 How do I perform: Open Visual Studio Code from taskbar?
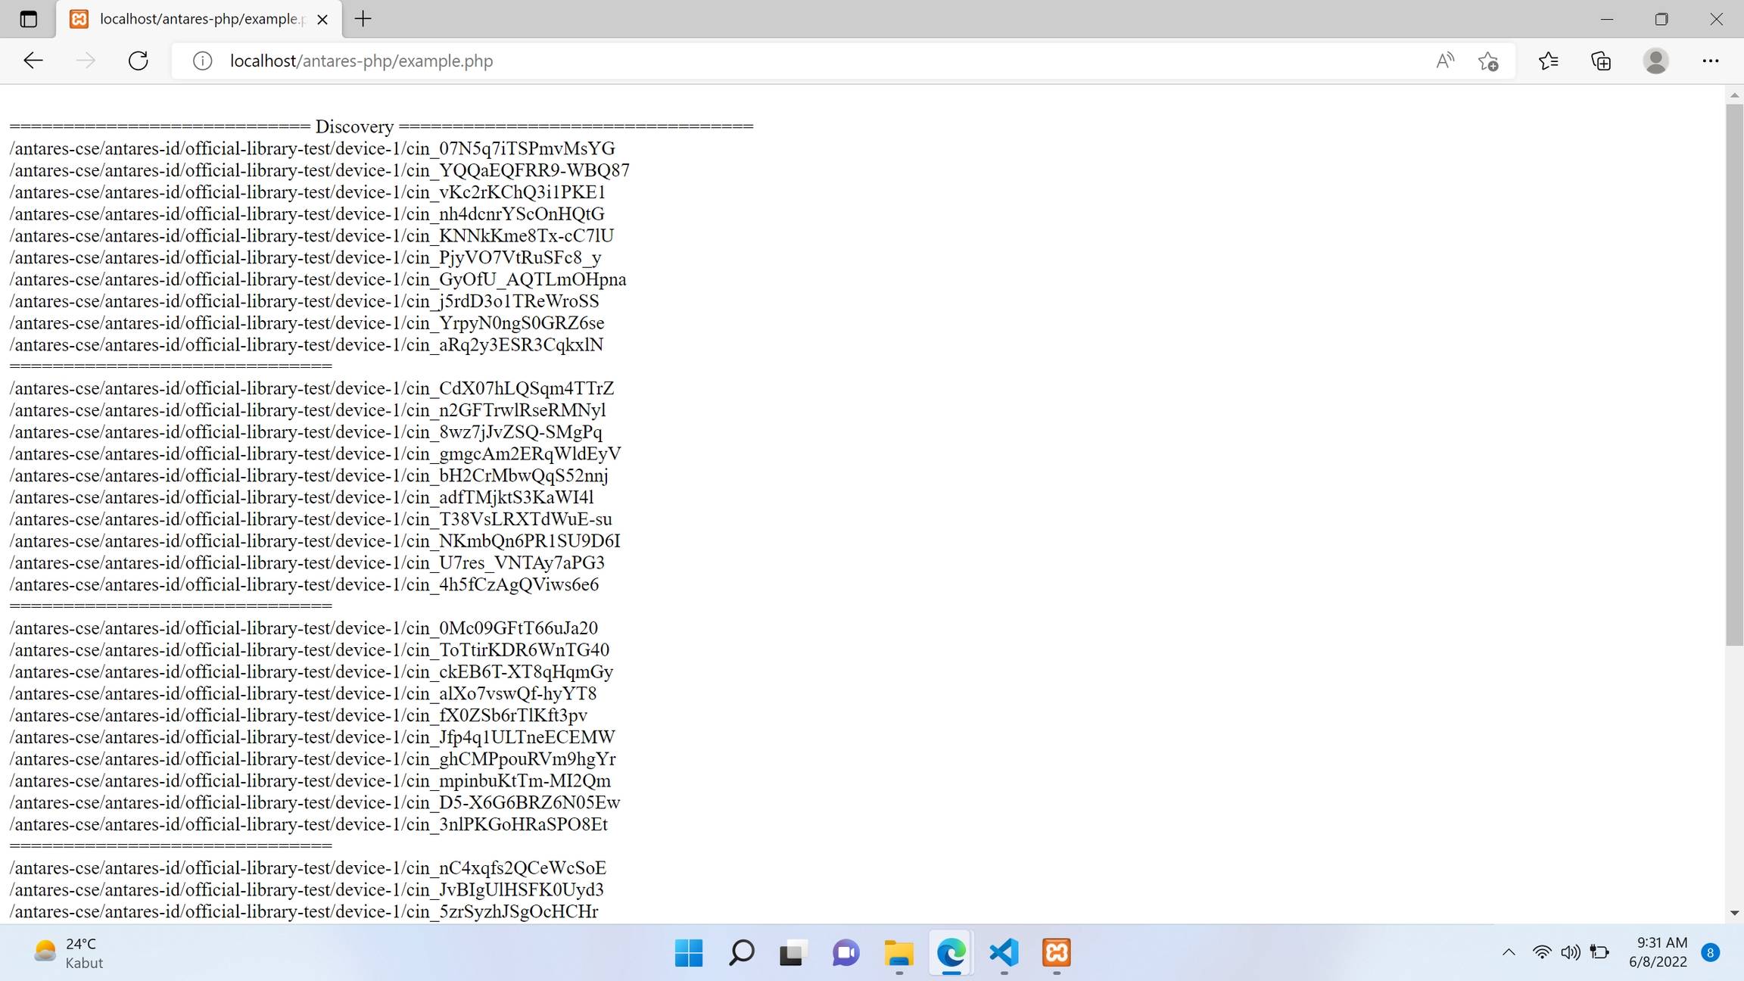tap(1004, 952)
